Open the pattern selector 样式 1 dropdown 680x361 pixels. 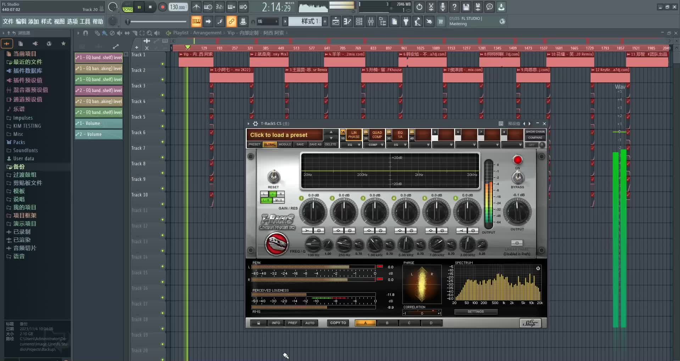coord(305,22)
